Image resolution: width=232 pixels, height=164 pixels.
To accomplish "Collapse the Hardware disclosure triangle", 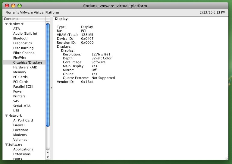I will pyautogui.click(x=6, y=24).
